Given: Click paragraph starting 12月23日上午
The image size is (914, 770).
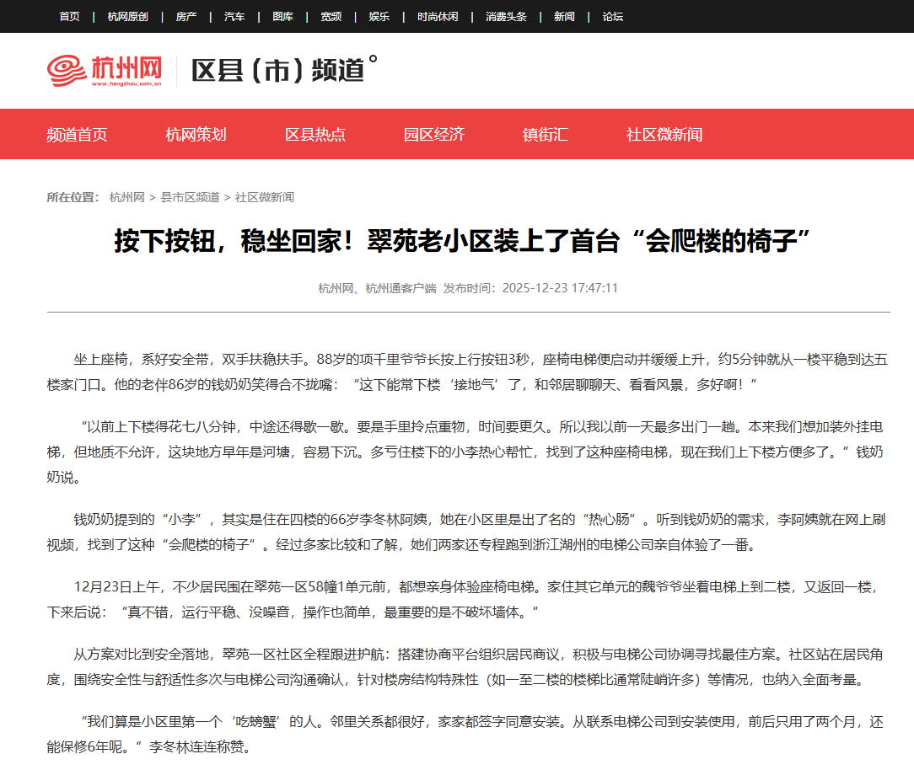Looking at the screenshot, I should coord(463,599).
